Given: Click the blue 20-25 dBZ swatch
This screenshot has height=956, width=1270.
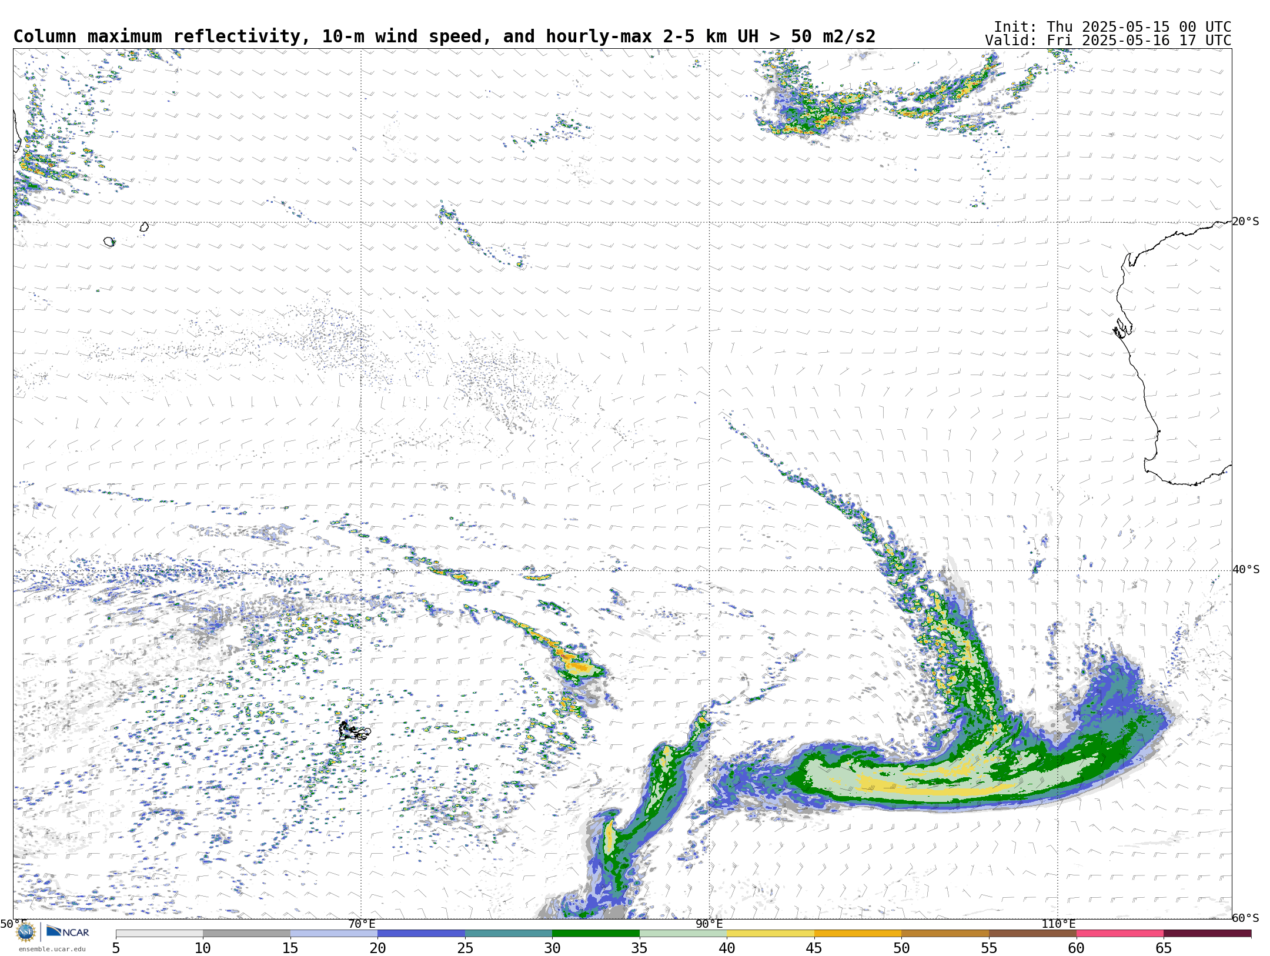Looking at the screenshot, I should [x=421, y=933].
